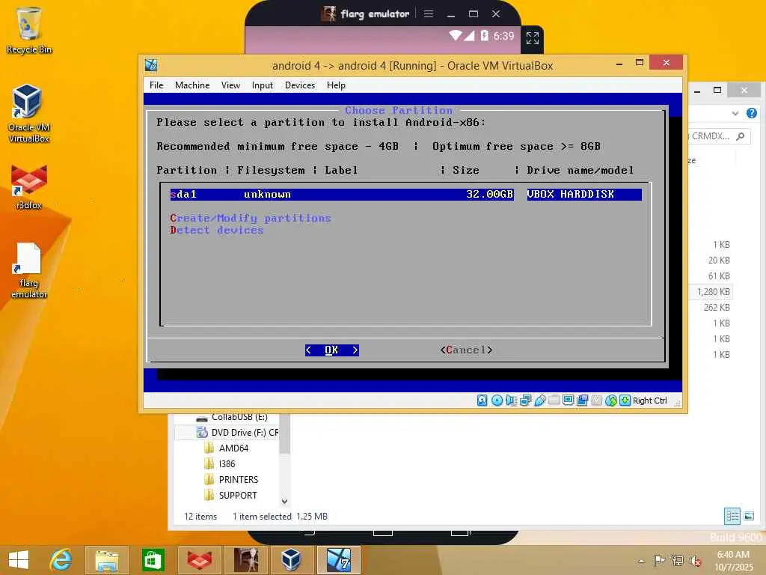Viewport: 766px width, 575px height.
Task: Switch Explorer to details view icon
Action: tap(732, 516)
